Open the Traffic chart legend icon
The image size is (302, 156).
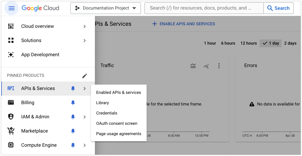point(193,66)
